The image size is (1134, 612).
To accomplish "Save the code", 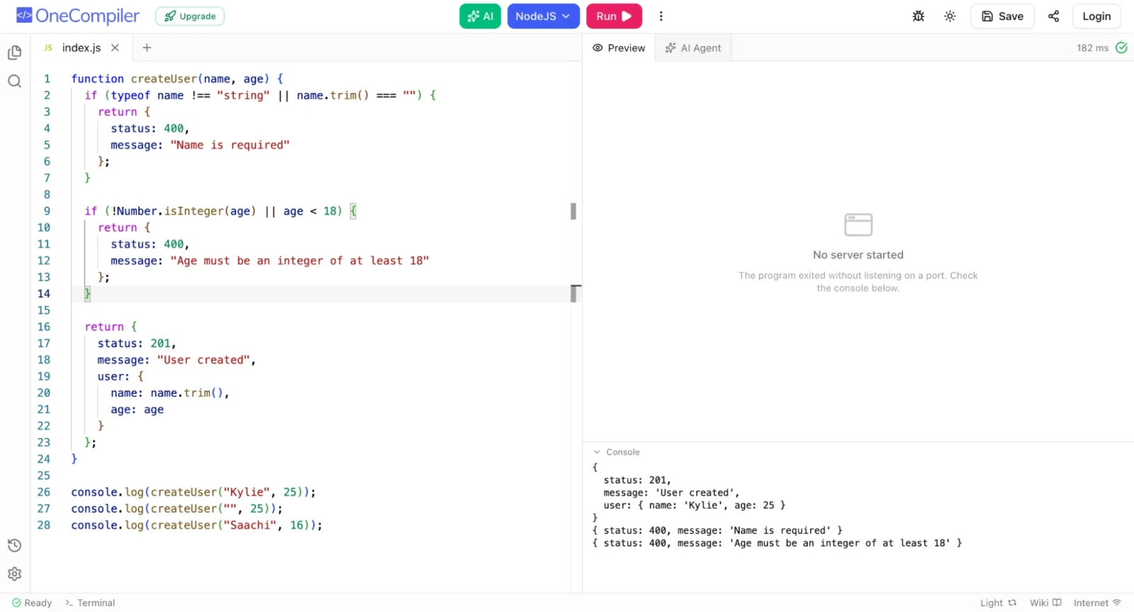I will pyautogui.click(x=1002, y=16).
